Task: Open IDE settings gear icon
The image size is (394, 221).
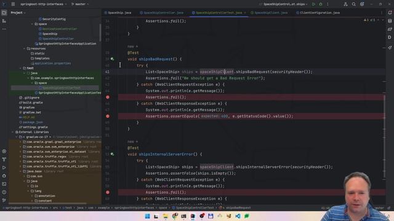Action: pyautogui.click(x=362, y=4)
